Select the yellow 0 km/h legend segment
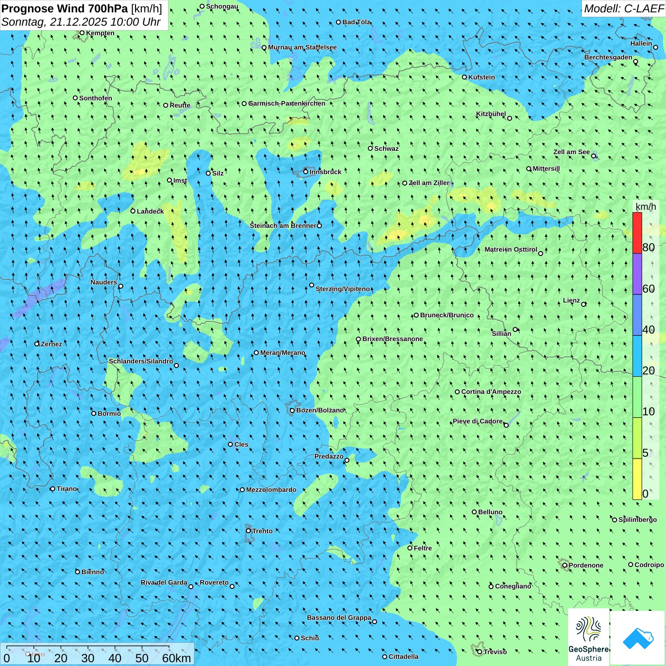The height and width of the screenshot is (666, 666). (637, 479)
